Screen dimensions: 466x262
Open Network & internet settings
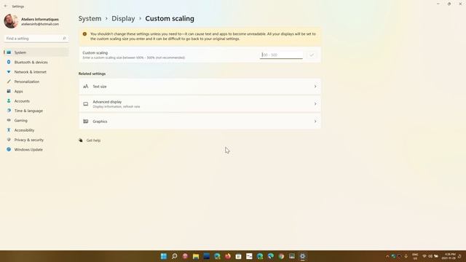click(36, 72)
